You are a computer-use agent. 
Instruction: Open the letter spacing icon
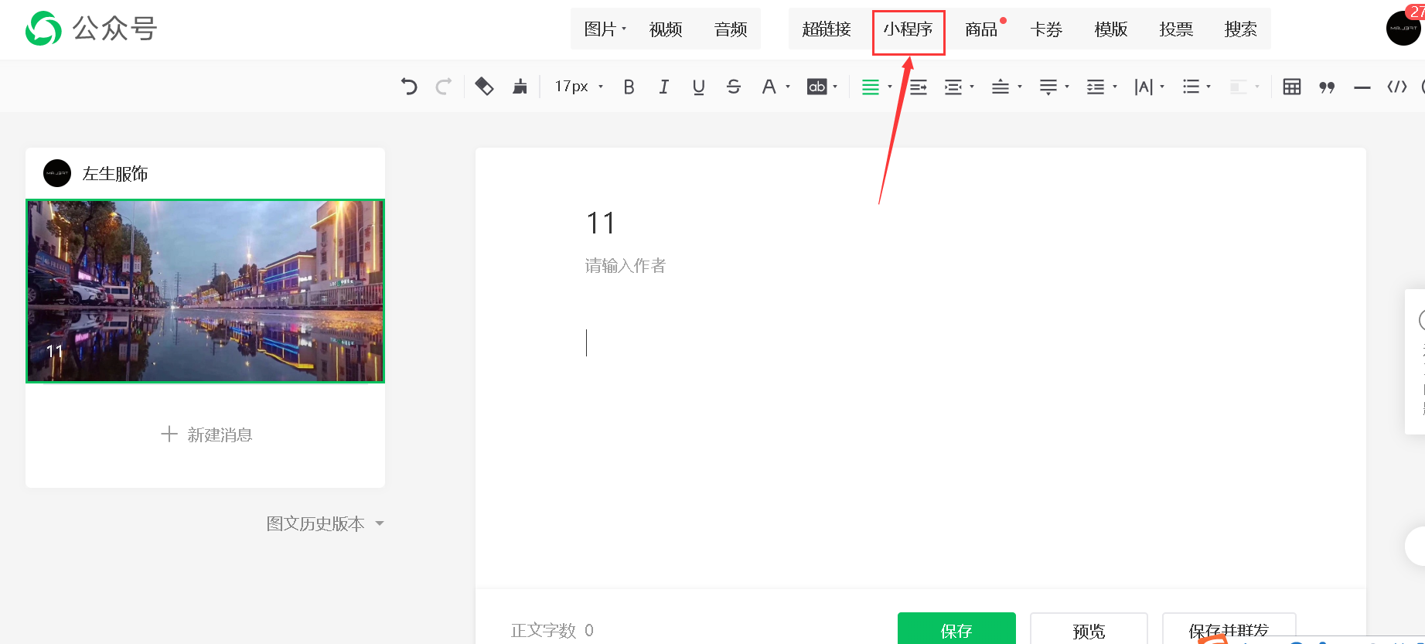[x=1144, y=87]
